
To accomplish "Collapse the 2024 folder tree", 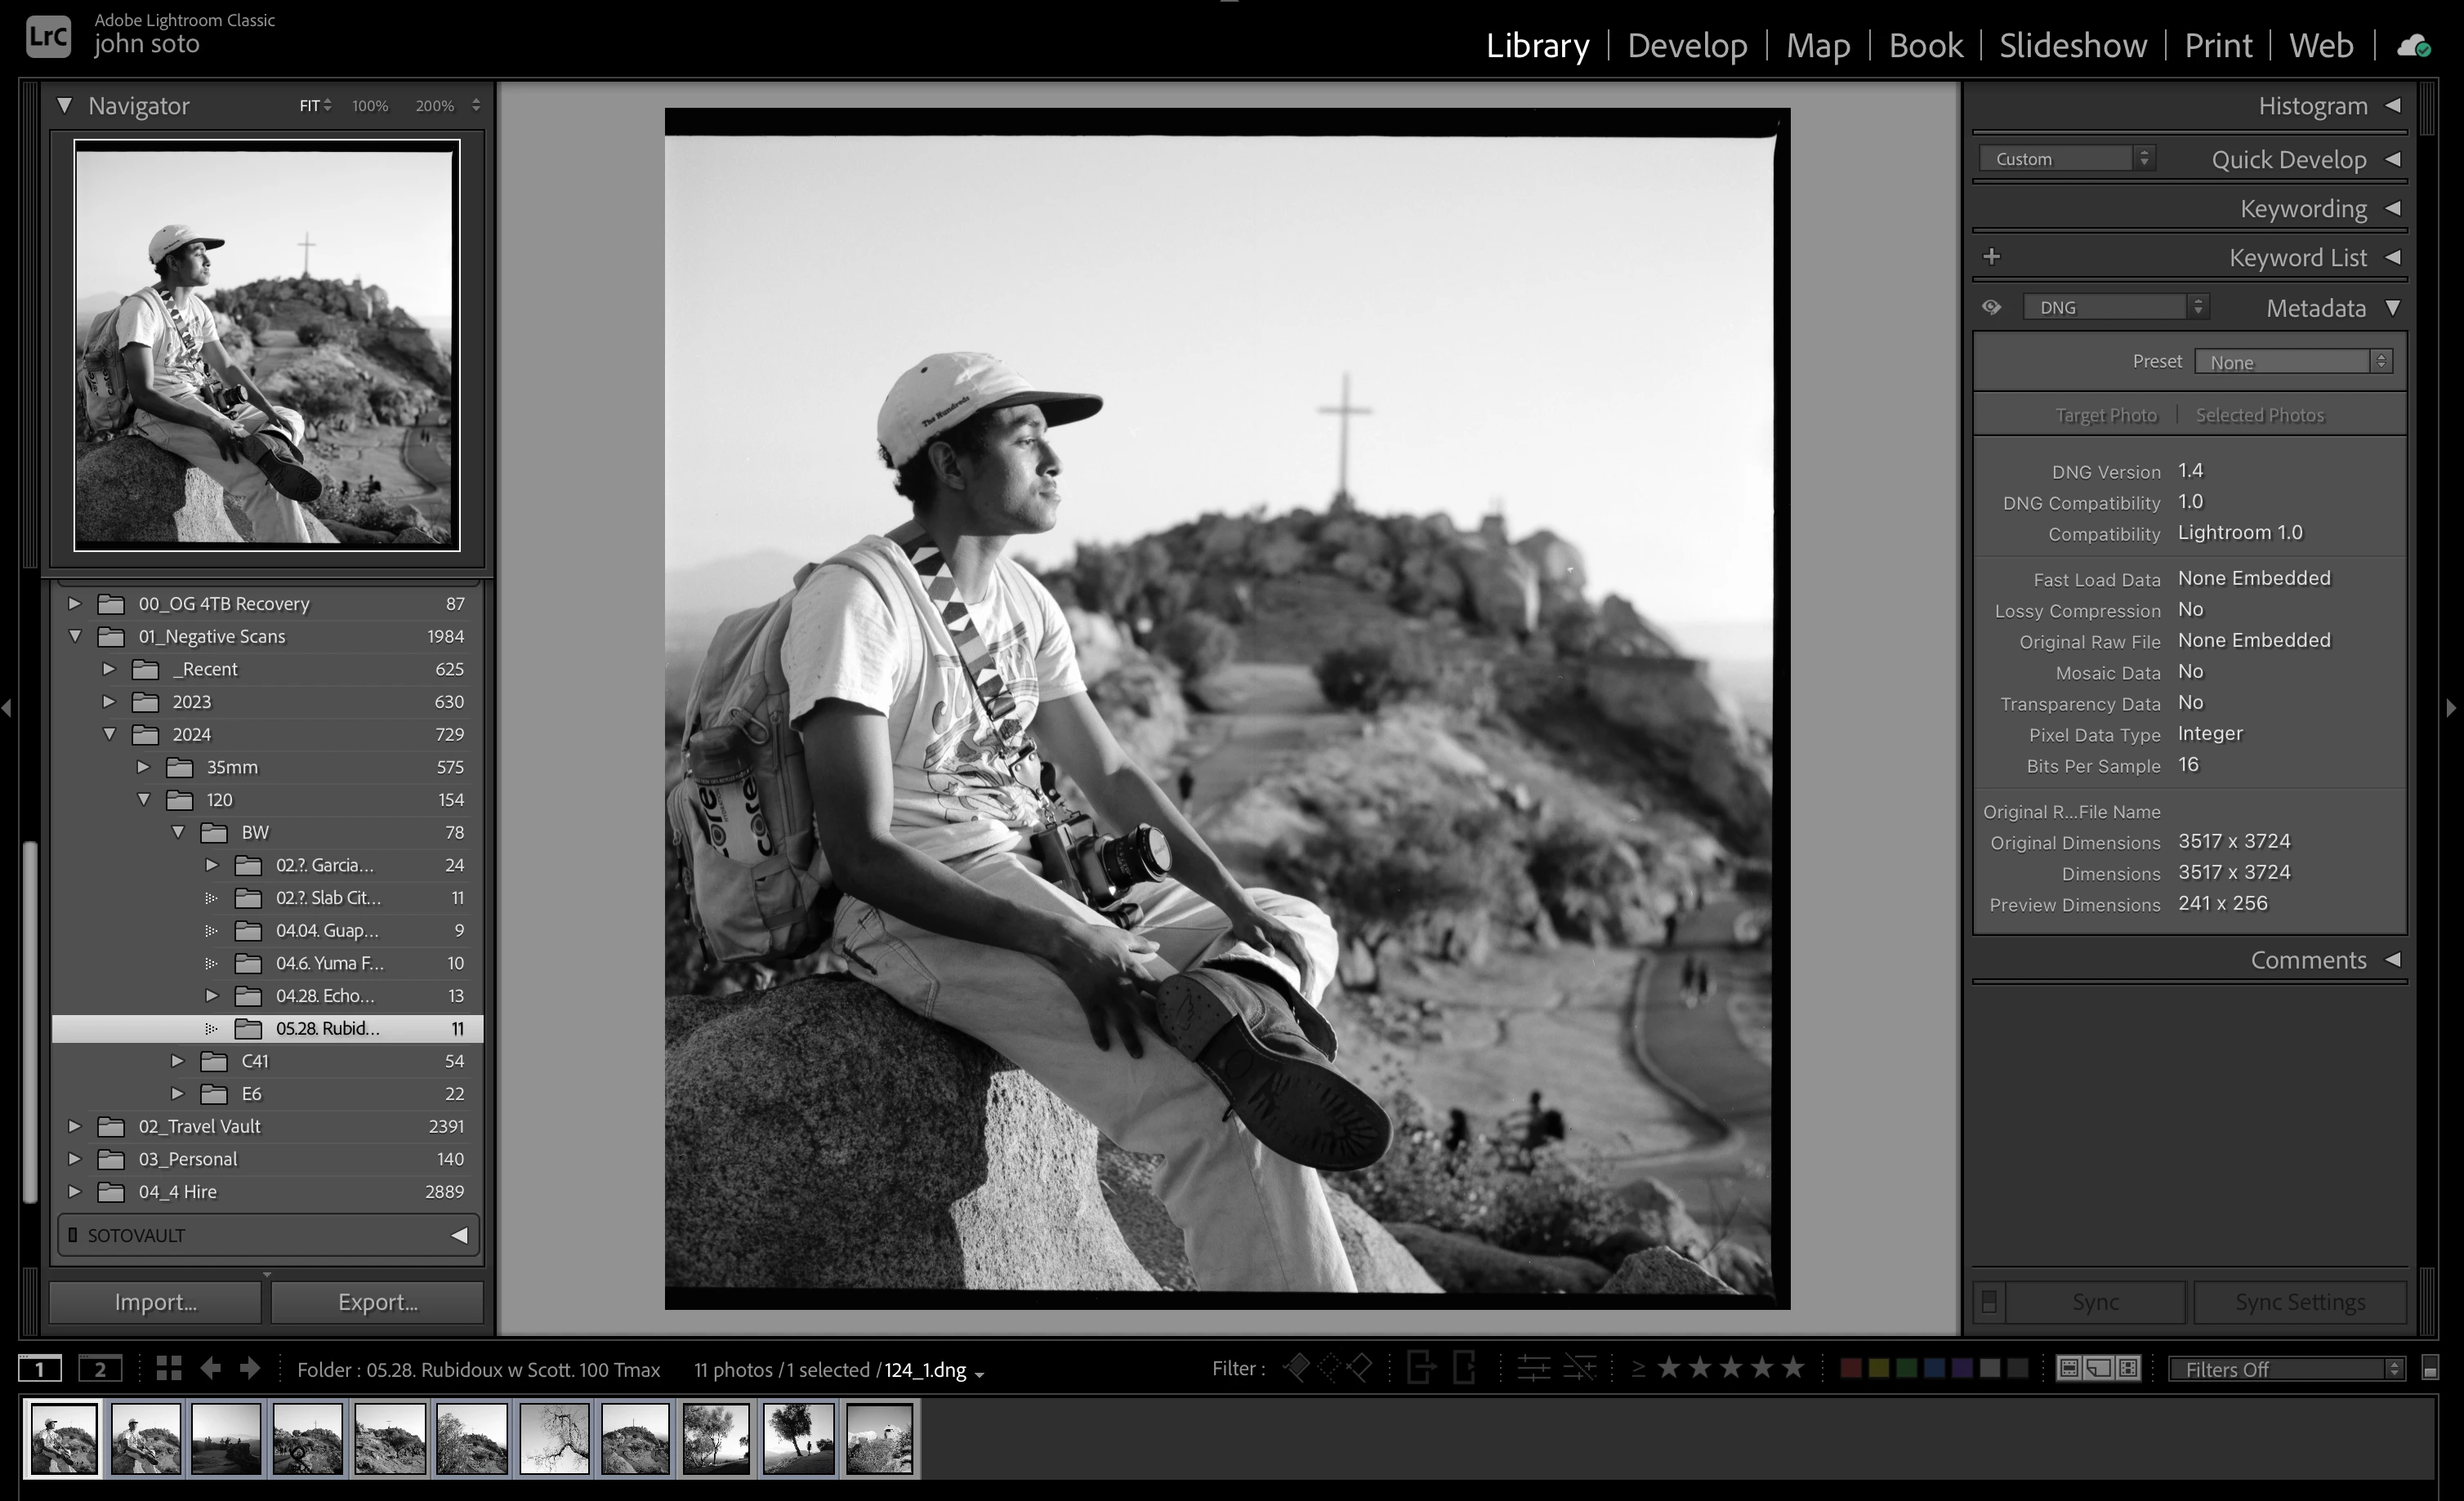I will coord(110,734).
